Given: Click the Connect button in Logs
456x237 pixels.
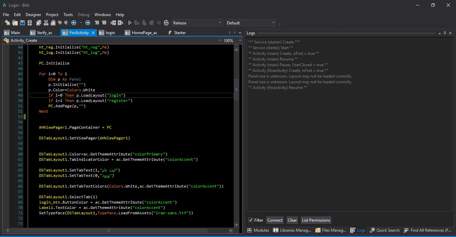Looking at the screenshot, I should 275,220.
